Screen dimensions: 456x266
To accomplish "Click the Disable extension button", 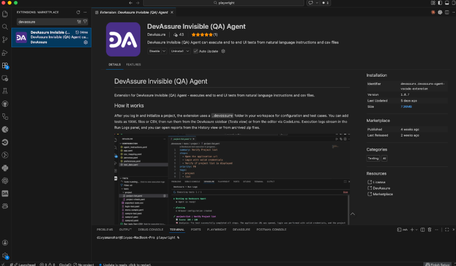I will coord(155,51).
